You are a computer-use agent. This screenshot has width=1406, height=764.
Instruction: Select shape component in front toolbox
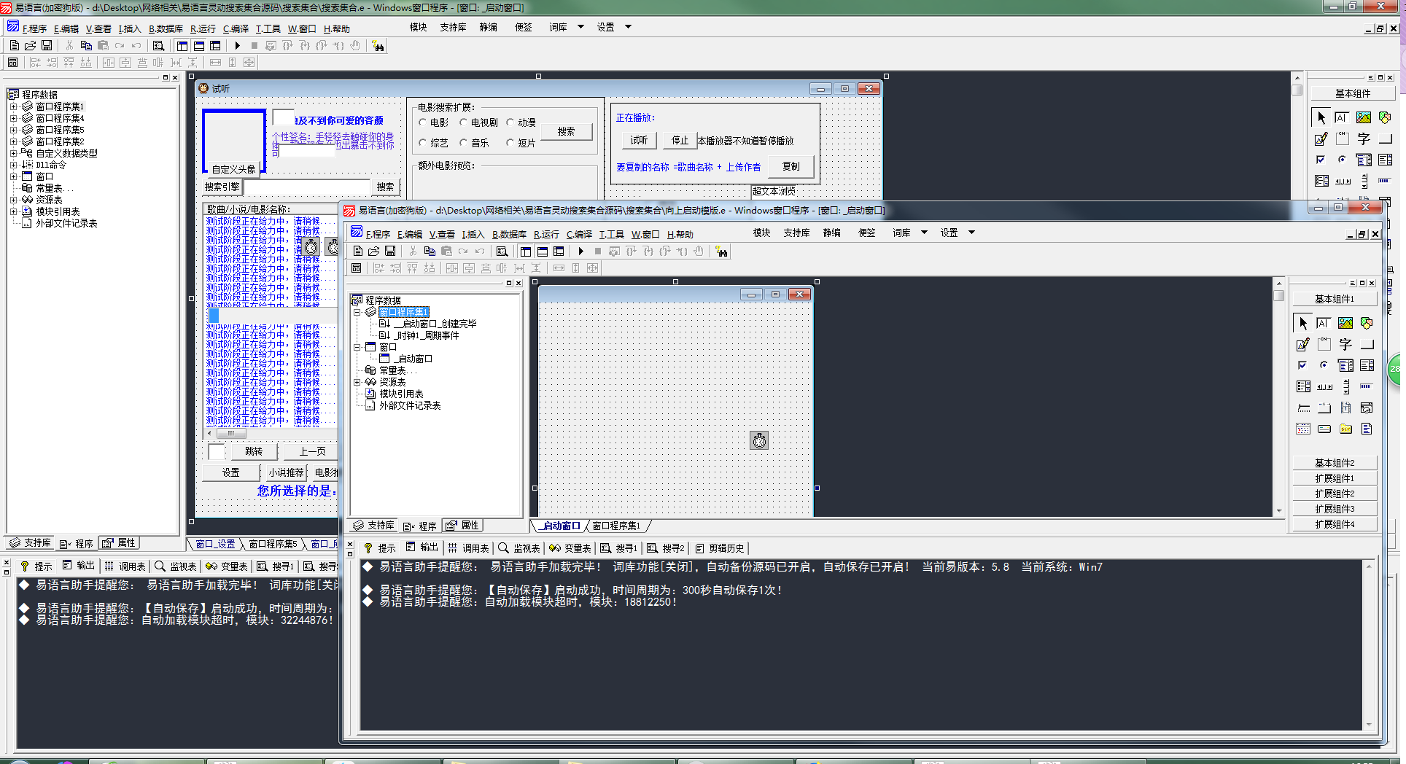[x=1367, y=323]
